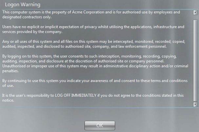Click the Logon Warning title text
The image size is (199, 132).
click(23, 5)
